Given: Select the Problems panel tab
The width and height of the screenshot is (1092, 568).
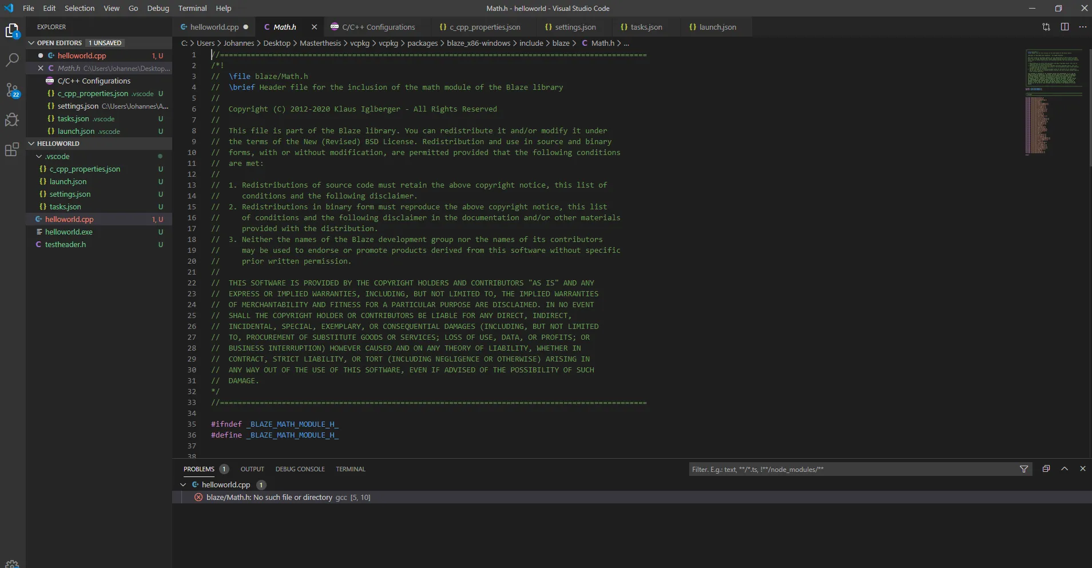Looking at the screenshot, I should tap(199, 469).
